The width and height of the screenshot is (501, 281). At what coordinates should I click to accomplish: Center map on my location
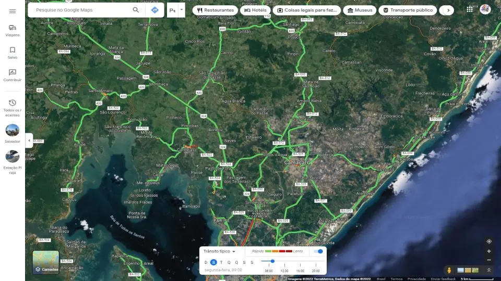coord(489,241)
